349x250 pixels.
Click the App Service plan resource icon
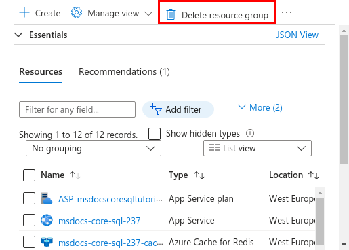46,198
